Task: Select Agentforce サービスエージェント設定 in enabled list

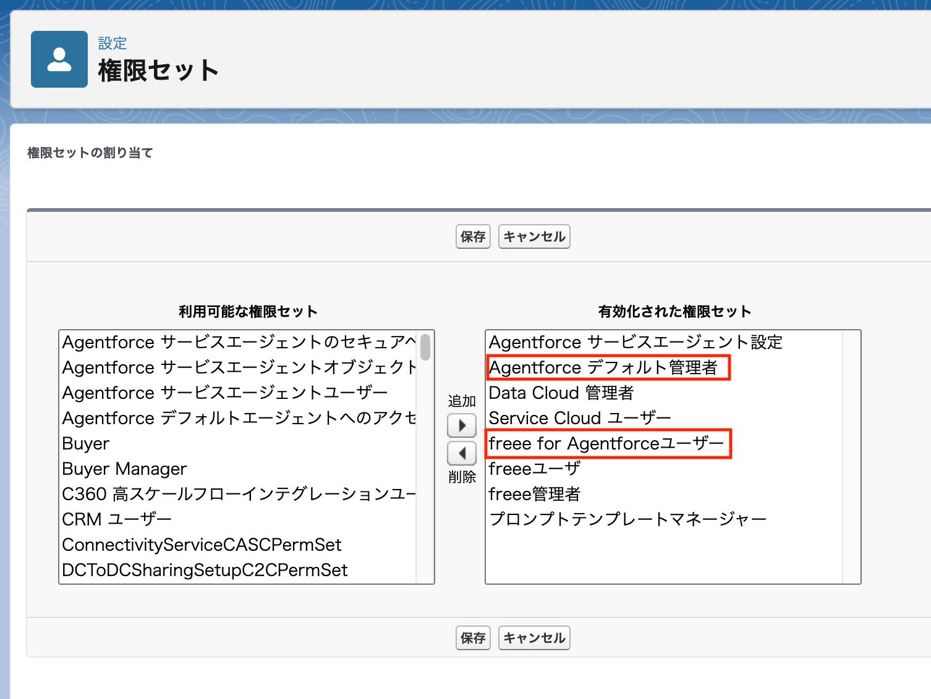Action: point(665,342)
